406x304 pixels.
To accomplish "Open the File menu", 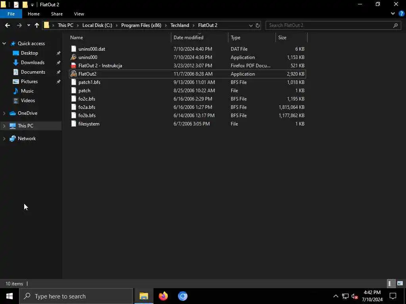I will 11,14.
